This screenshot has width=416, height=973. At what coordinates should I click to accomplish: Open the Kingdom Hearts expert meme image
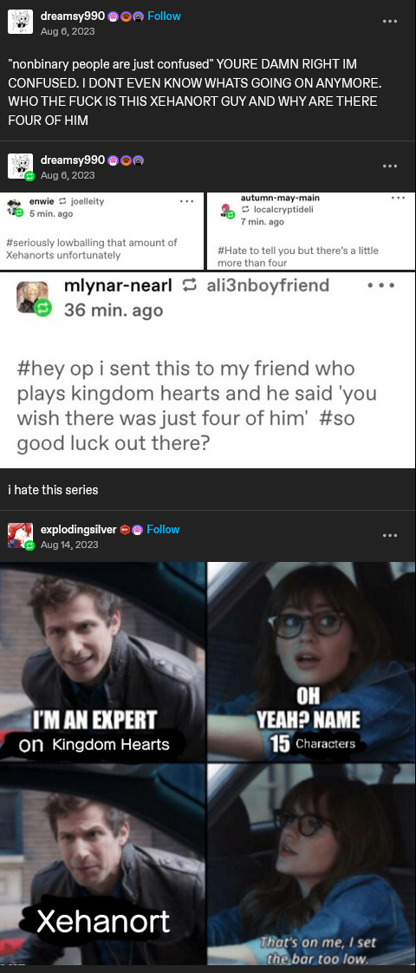[x=208, y=763]
